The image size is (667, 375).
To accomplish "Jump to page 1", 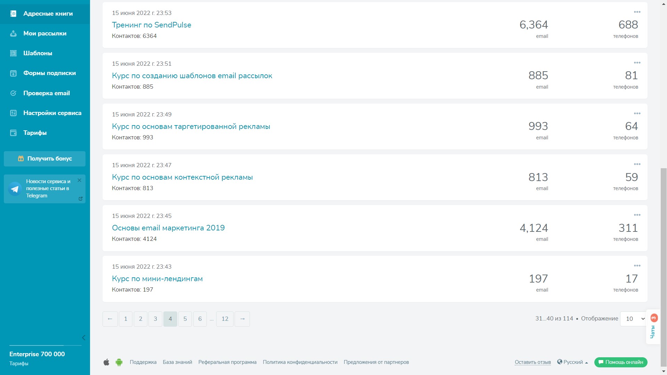I will [126, 319].
